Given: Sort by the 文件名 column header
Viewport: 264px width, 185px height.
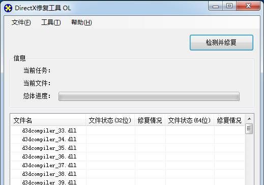Looking at the screenshot, I should pyautogui.click(x=48, y=120).
